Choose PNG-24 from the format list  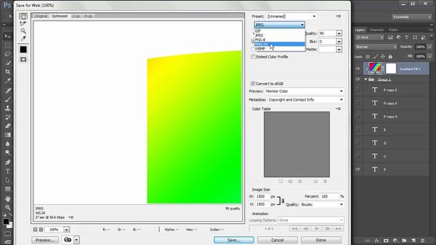pos(279,44)
